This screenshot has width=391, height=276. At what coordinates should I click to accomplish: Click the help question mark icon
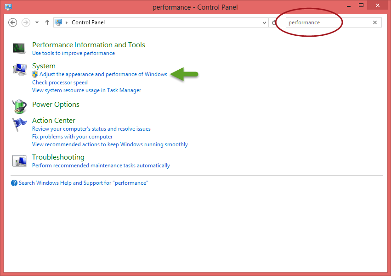14,183
